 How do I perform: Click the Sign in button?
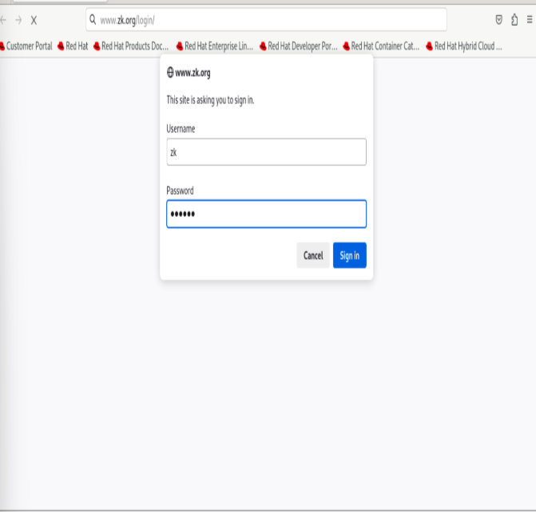(349, 255)
